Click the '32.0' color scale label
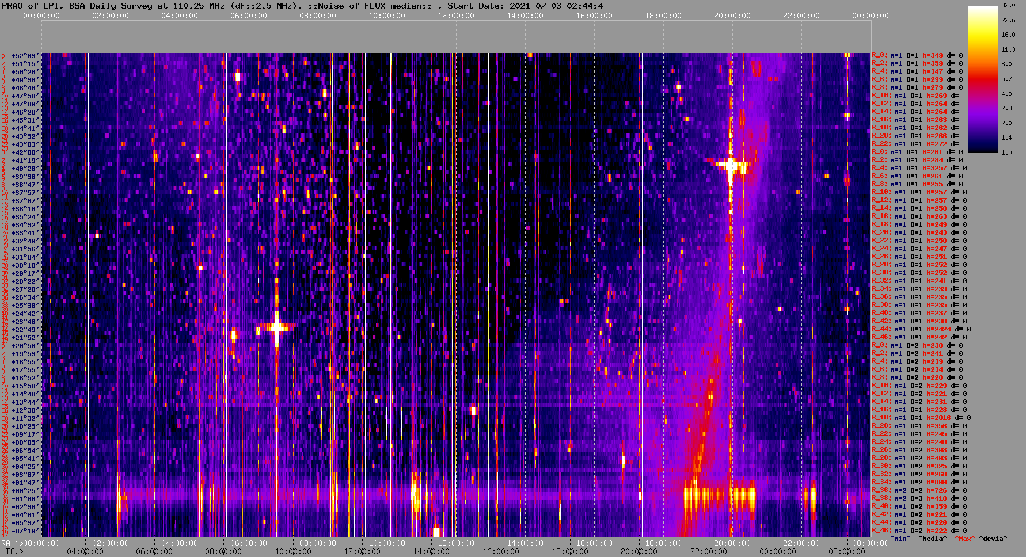The width and height of the screenshot is (1026, 557). click(x=1008, y=5)
